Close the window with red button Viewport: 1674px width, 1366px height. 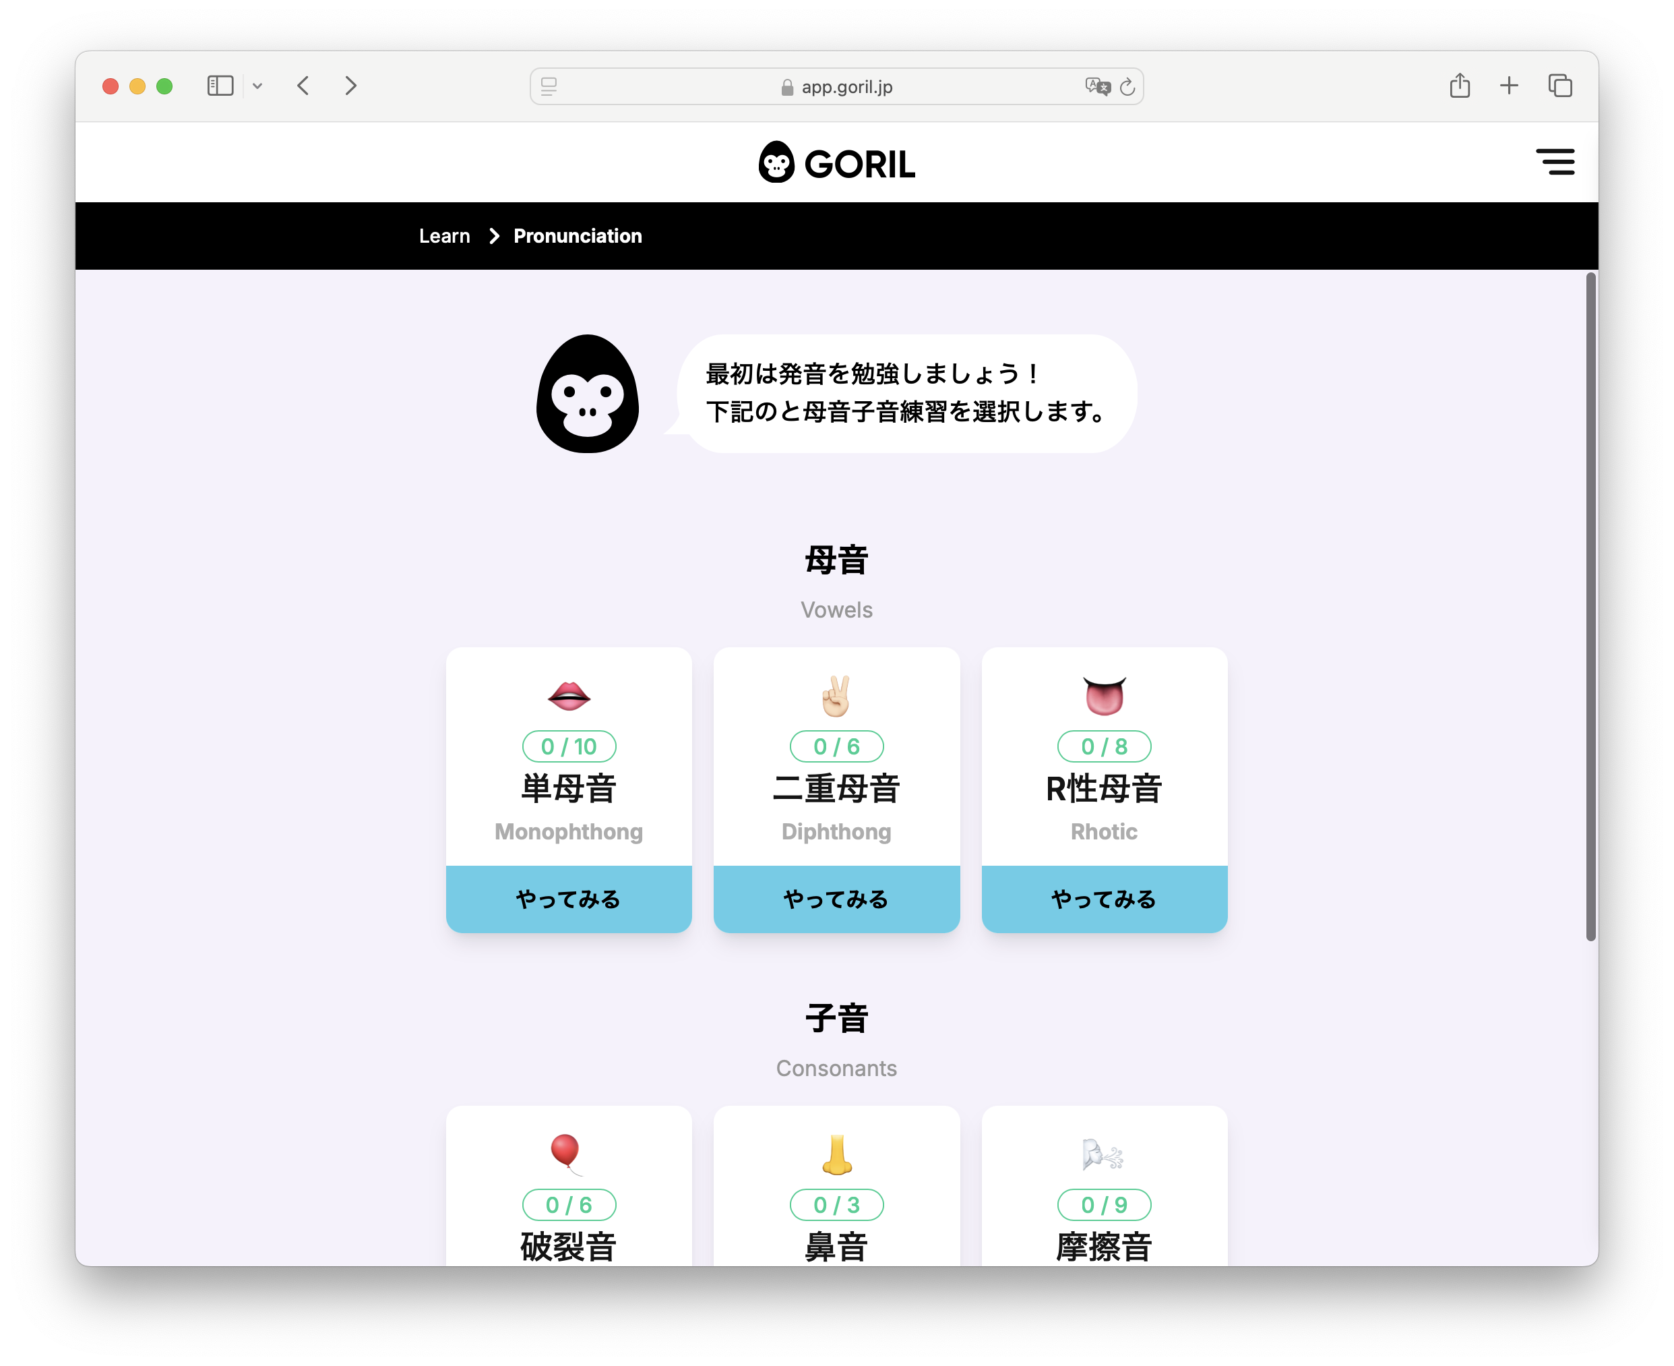(110, 86)
